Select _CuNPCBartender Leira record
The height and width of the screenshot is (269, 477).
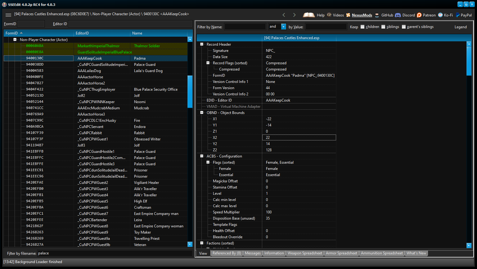pos(96,220)
